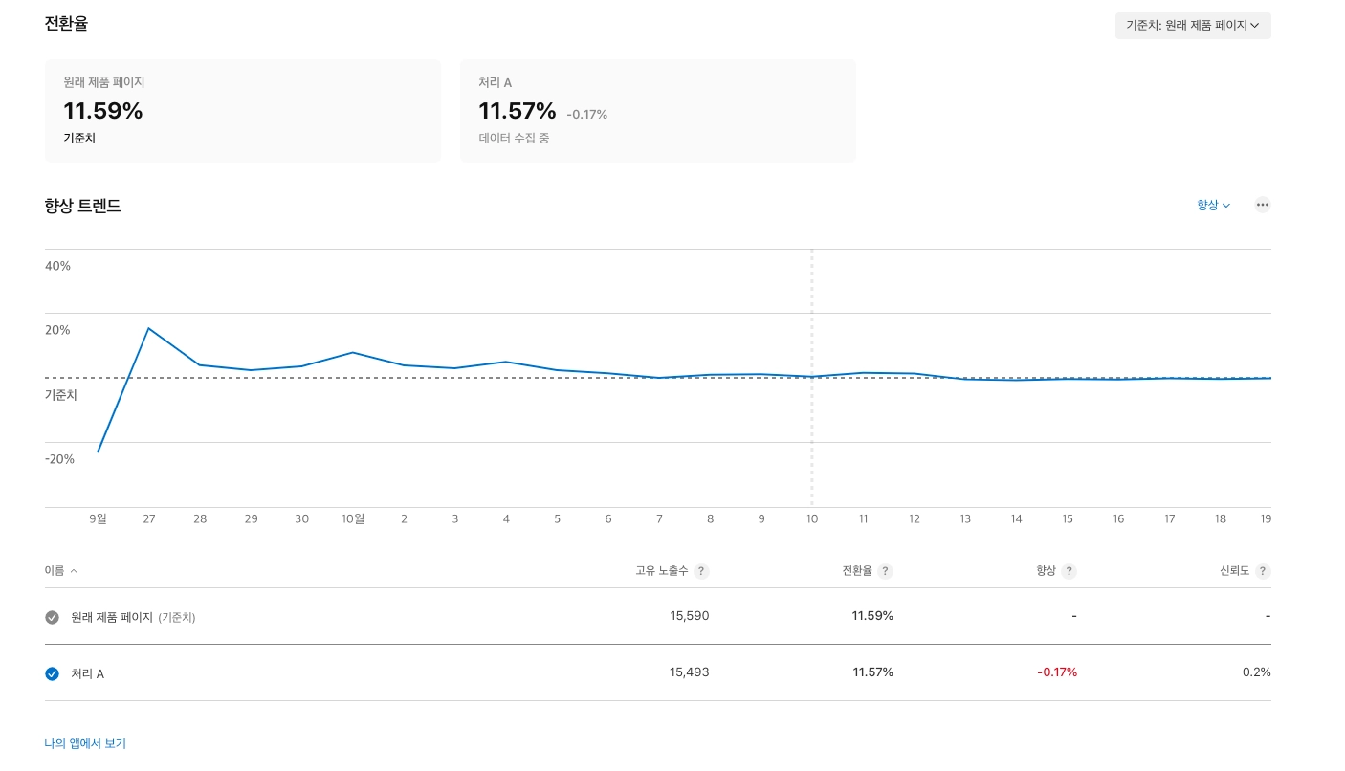Image resolution: width=1345 pixels, height=771 pixels.
Task: Click the help icon beside 고유 노출수
Action: point(701,571)
